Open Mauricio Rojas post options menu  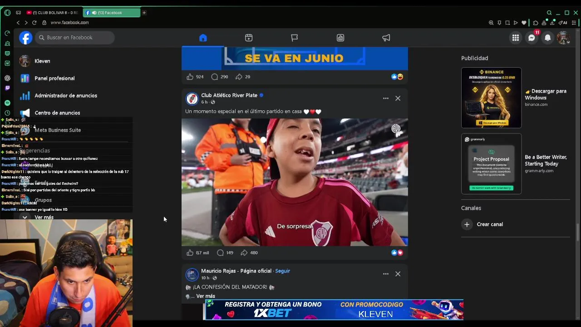[385, 274]
